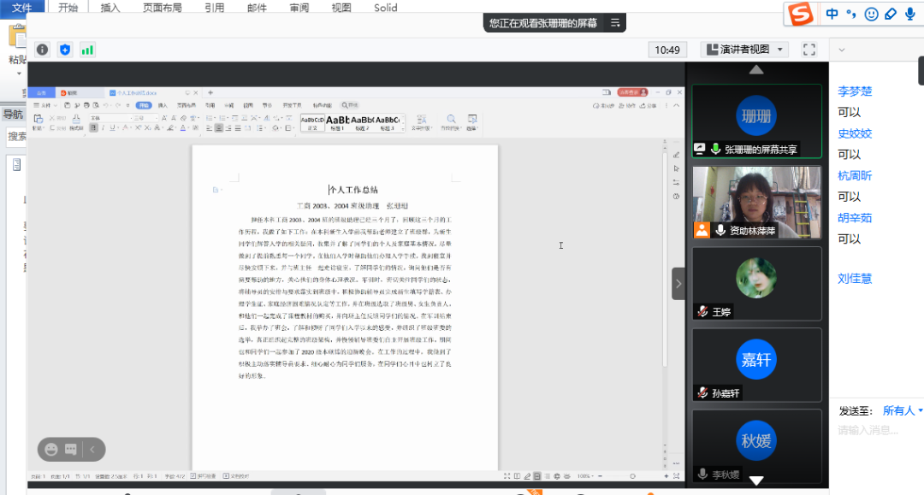The width and height of the screenshot is (924, 495).
Task: Check the green network signal icon
Action: [87, 50]
